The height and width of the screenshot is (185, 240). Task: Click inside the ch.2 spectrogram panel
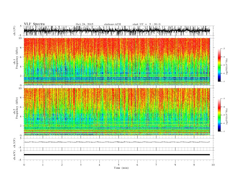coord(117,112)
